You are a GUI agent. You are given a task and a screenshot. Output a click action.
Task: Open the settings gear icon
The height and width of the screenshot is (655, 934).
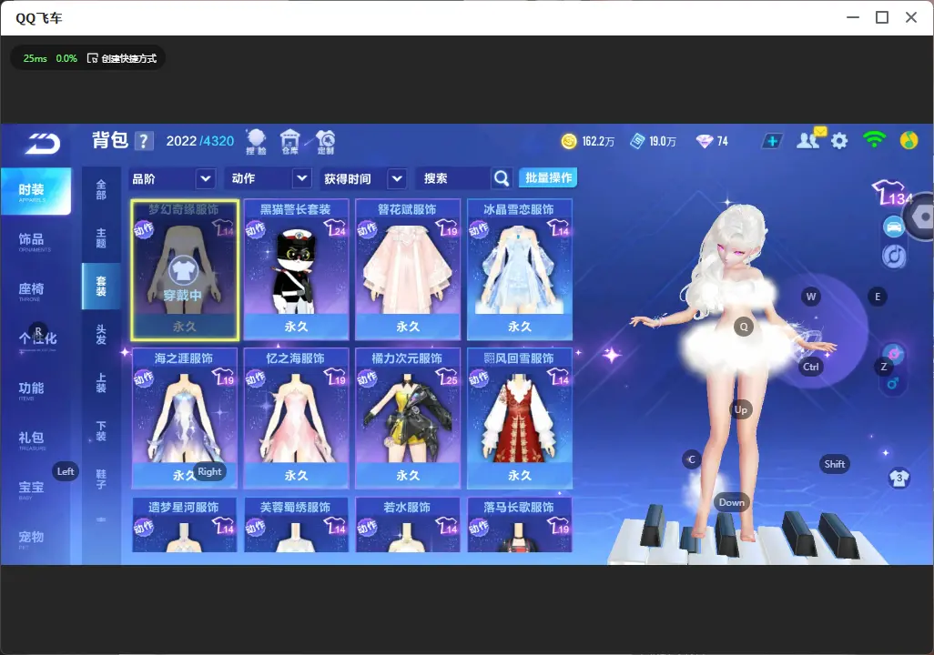coord(839,141)
